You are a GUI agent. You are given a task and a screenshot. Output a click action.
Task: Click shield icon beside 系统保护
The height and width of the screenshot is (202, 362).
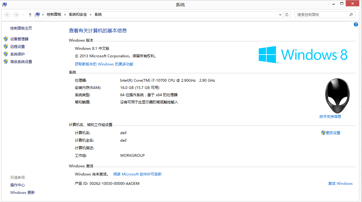[6, 54]
